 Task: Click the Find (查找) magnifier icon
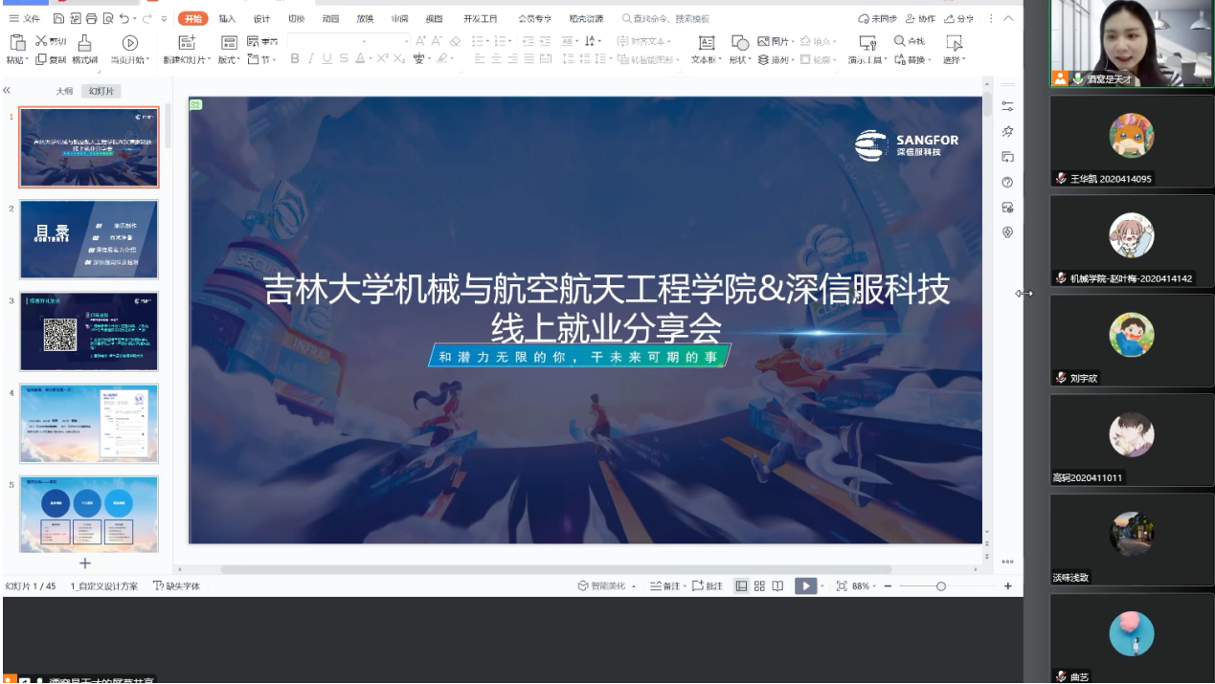coord(900,41)
